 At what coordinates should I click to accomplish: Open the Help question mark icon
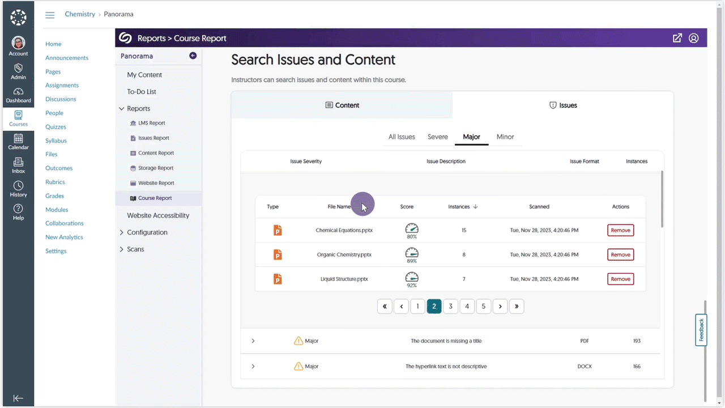click(18, 212)
